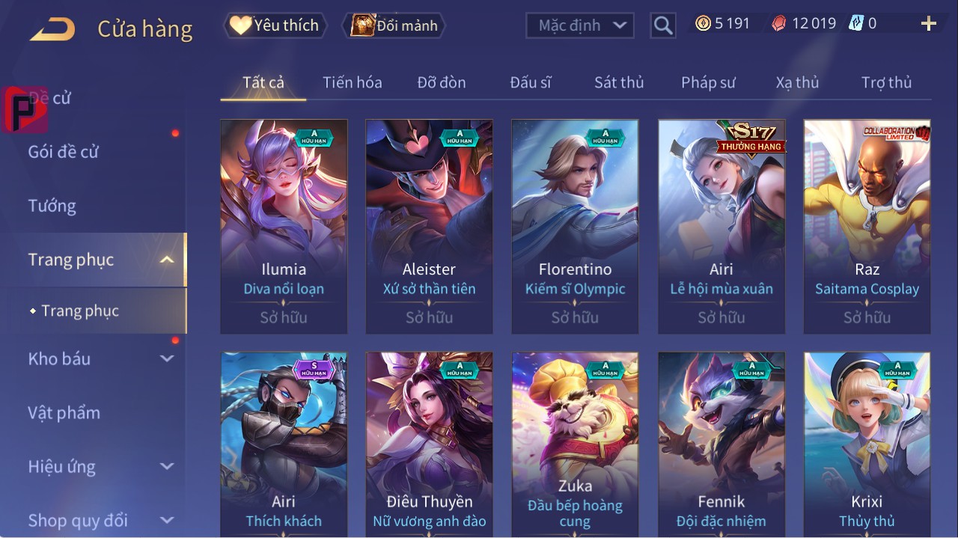The image size is (958, 538).
Task: Open Đổi mảnh shard exchange button
Action: coord(394,25)
